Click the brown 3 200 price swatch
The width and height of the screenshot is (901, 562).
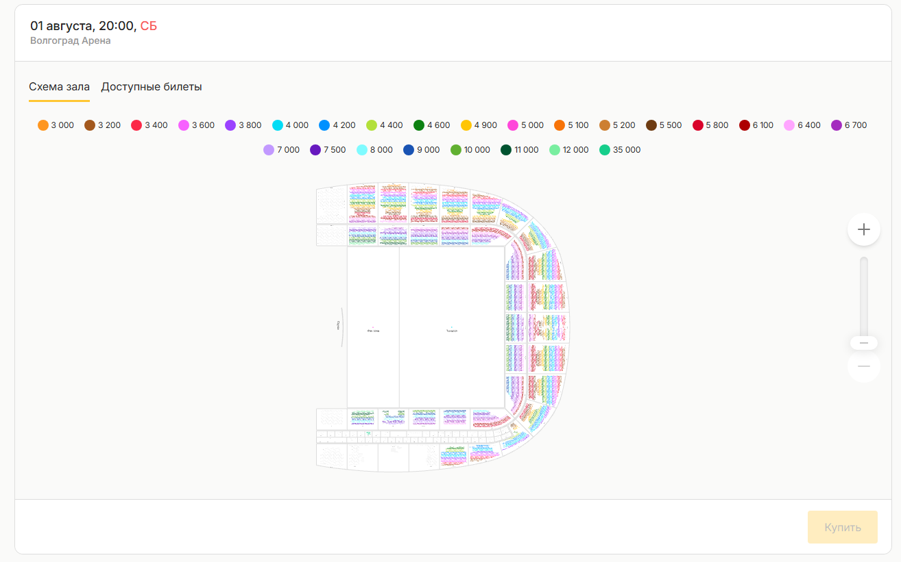click(x=90, y=125)
